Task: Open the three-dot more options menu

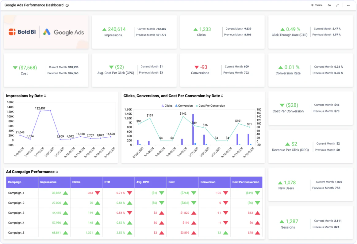Action: point(348,5)
